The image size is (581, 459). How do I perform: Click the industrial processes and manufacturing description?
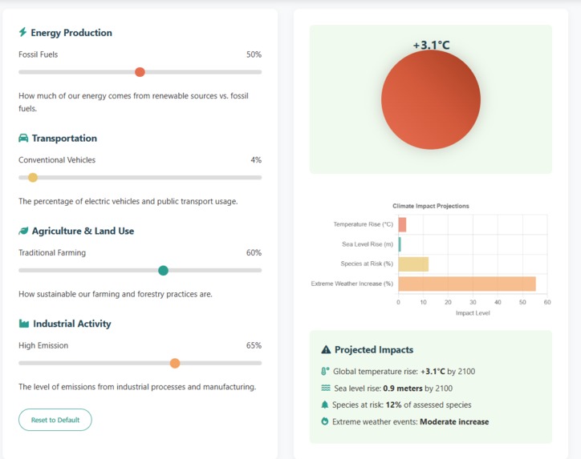point(137,387)
